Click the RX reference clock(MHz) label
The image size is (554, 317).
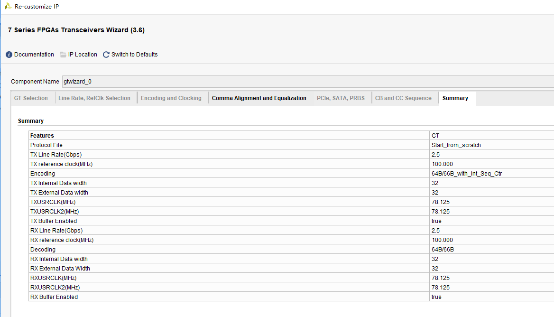point(62,240)
